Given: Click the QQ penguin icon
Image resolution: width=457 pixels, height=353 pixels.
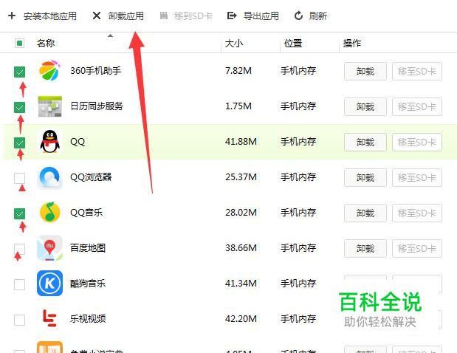Looking at the screenshot, I should click(x=50, y=142).
